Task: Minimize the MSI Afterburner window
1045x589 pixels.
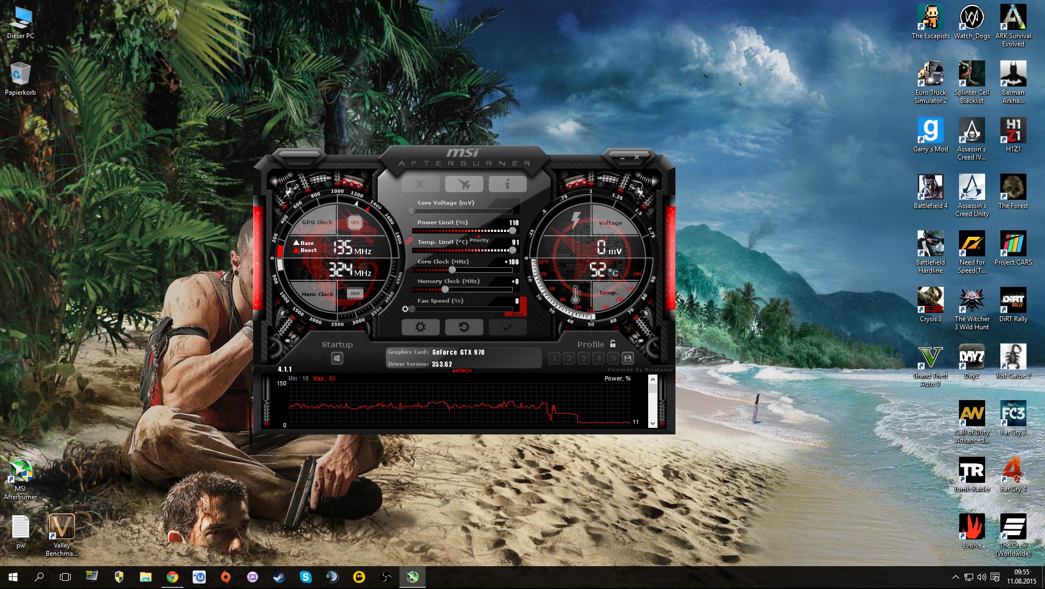Action: pyautogui.click(x=623, y=157)
